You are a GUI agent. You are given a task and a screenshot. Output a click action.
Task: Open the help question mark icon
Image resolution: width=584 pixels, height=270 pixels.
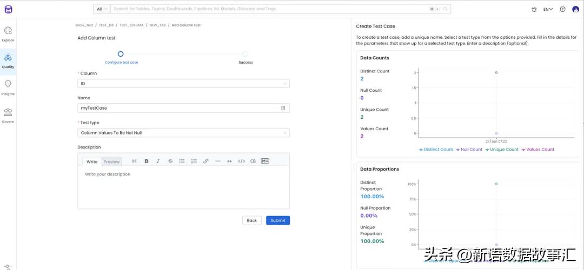pos(563,9)
